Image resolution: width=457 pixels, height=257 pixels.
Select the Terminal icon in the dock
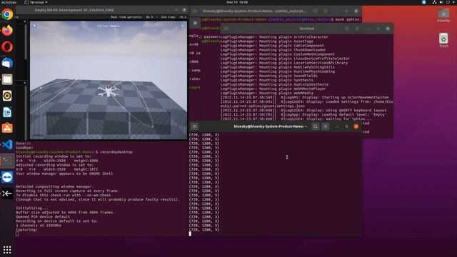point(7,161)
